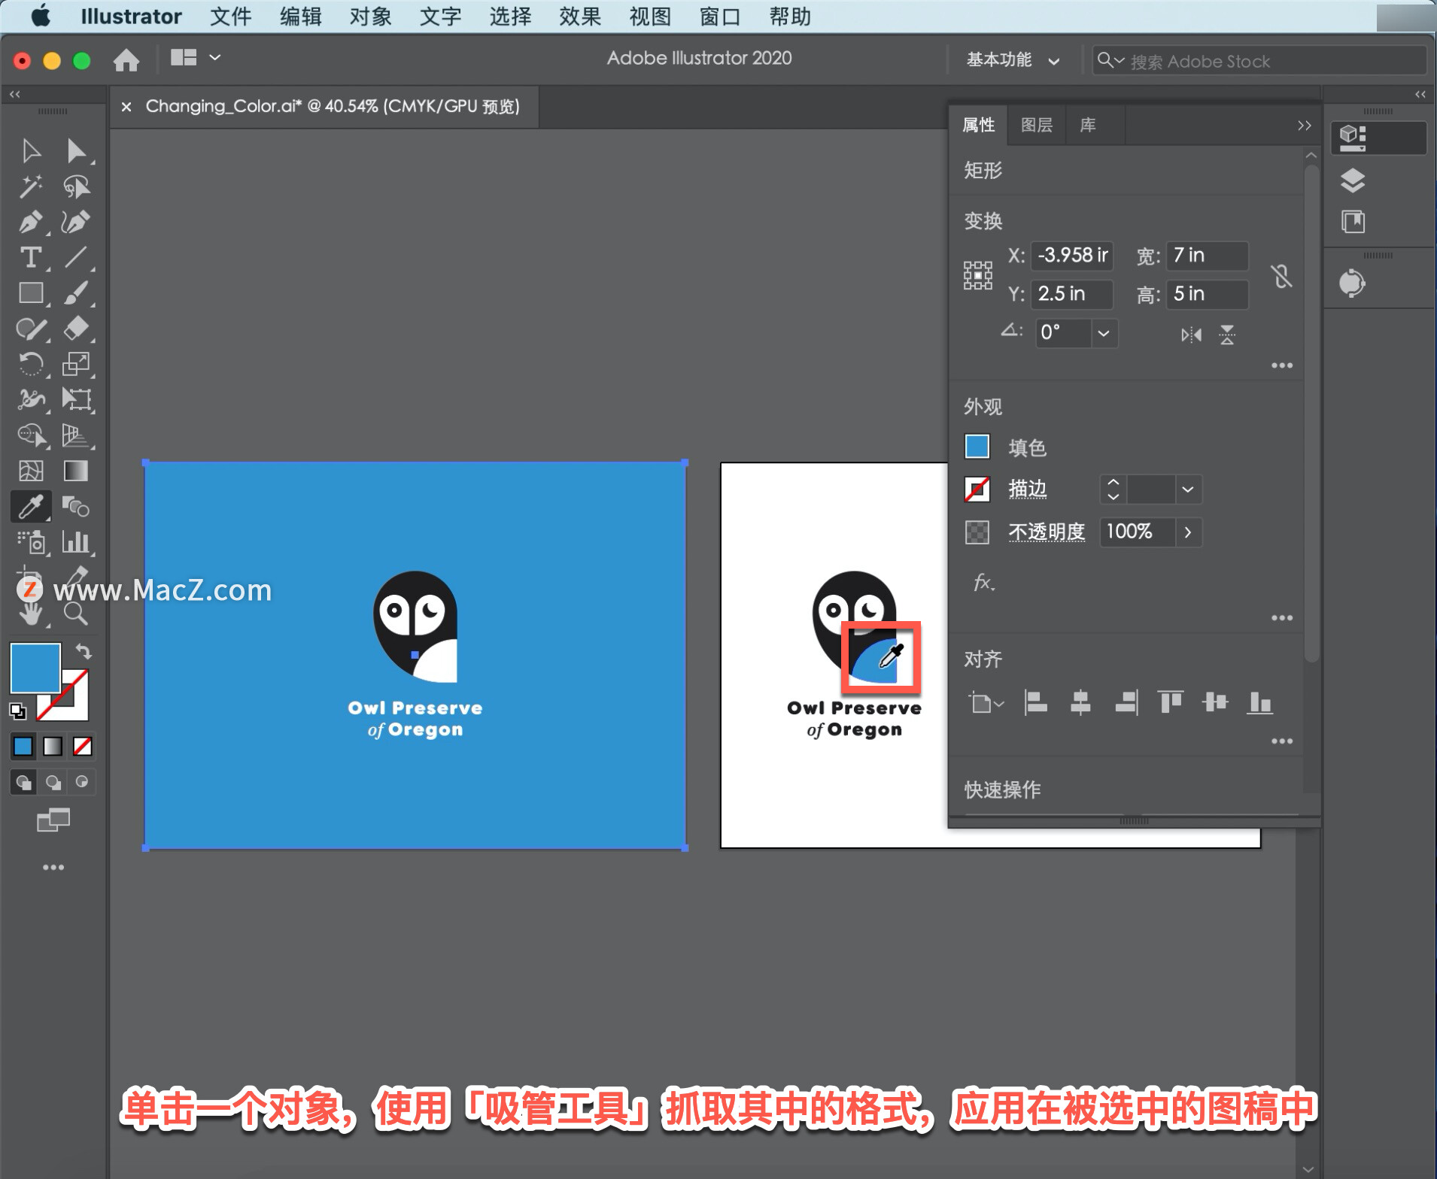Image resolution: width=1437 pixels, height=1179 pixels.
Task: Select the Rotate tool
Action: [31, 364]
